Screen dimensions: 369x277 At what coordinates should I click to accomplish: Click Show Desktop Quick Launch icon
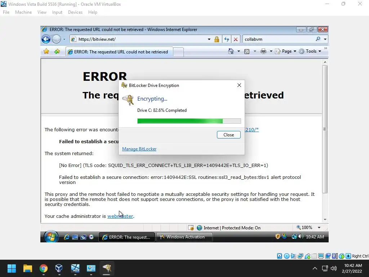click(75, 237)
